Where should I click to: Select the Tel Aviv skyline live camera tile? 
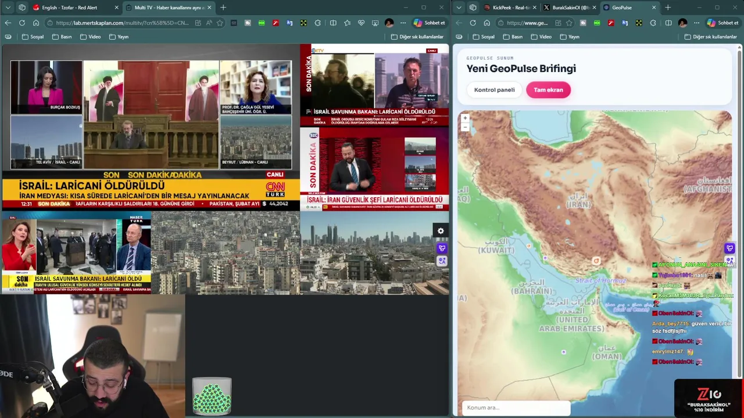click(375, 253)
